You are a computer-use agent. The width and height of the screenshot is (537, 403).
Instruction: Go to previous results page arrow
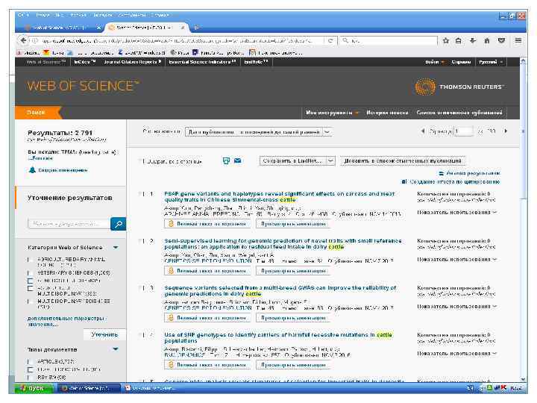[x=423, y=131]
